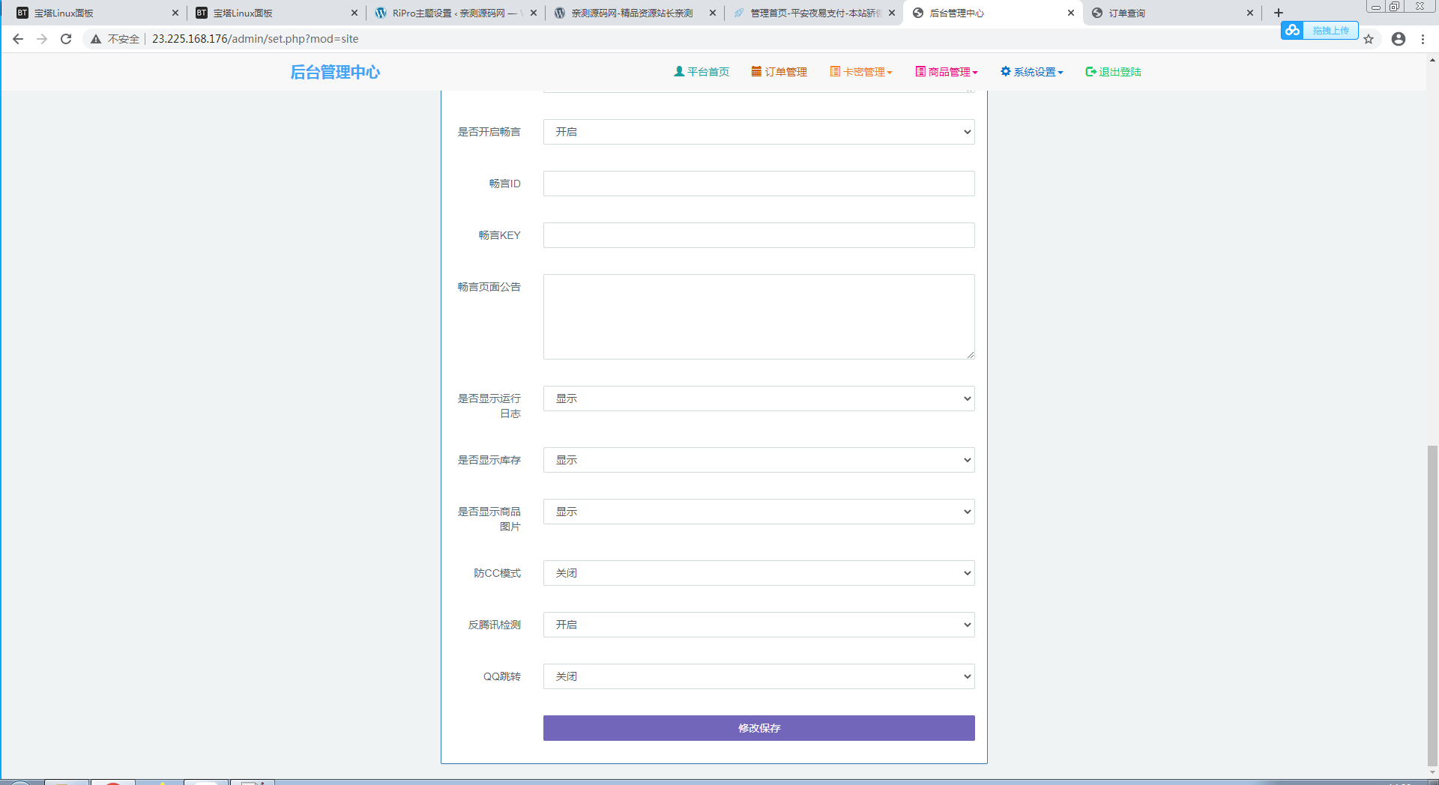This screenshot has width=1439, height=785.
Task: Click the scrollbar up arrow
Action: (x=1432, y=60)
